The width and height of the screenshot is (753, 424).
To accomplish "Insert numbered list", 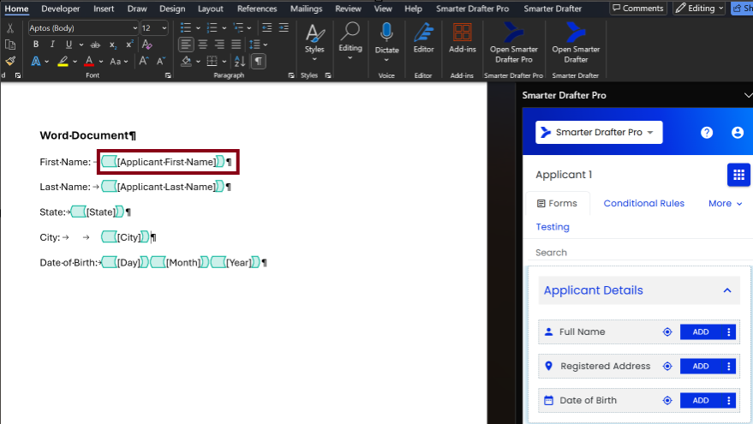I will click(212, 28).
